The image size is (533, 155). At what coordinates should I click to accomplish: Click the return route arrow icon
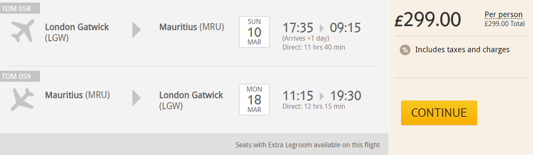[136, 97]
